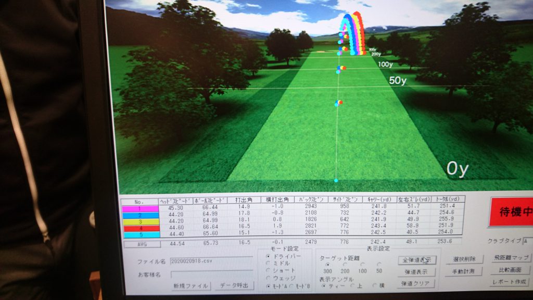
Task: Click backspin value 2943
Action: (x=311, y=206)
